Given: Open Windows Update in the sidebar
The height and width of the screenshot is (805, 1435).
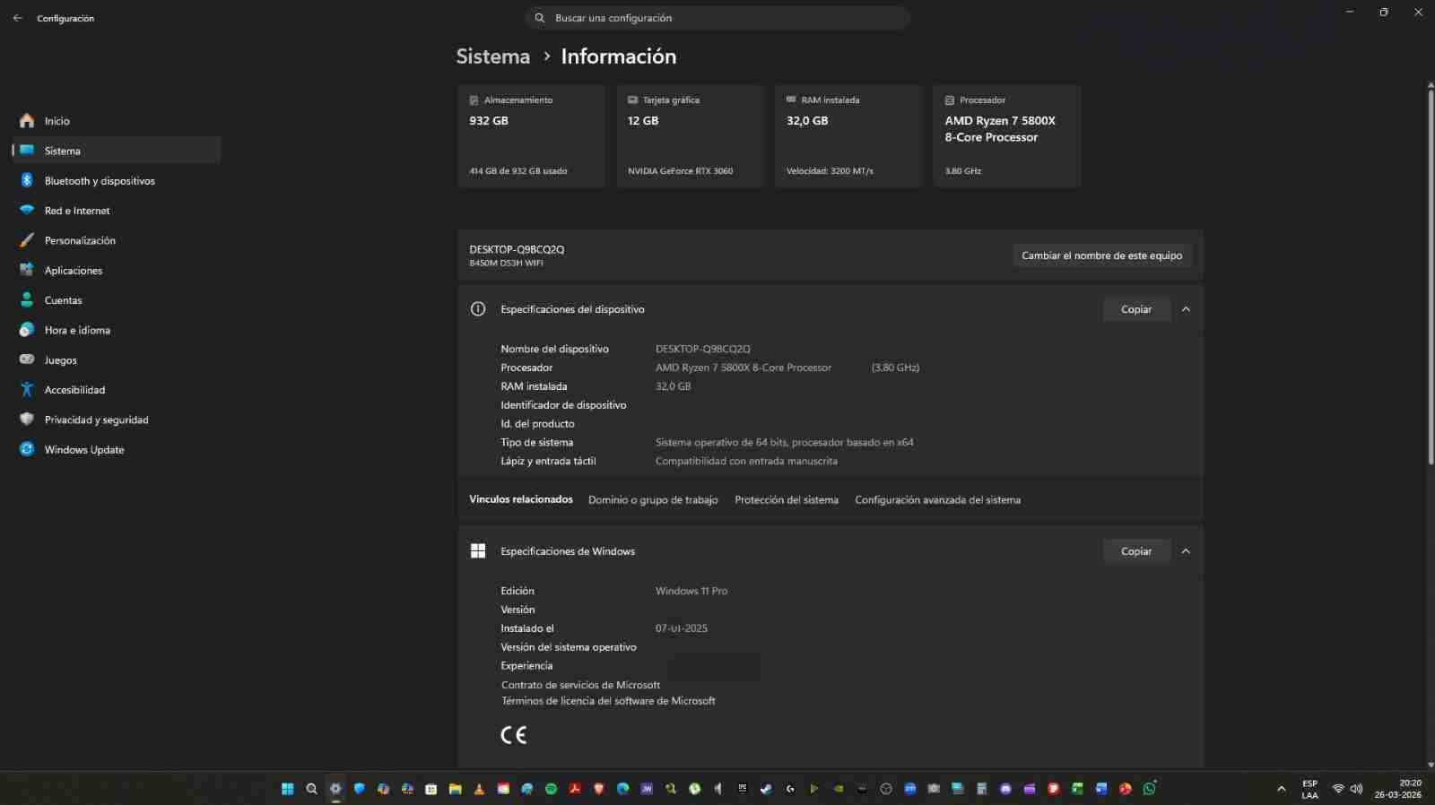Looking at the screenshot, I should [117, 449].
